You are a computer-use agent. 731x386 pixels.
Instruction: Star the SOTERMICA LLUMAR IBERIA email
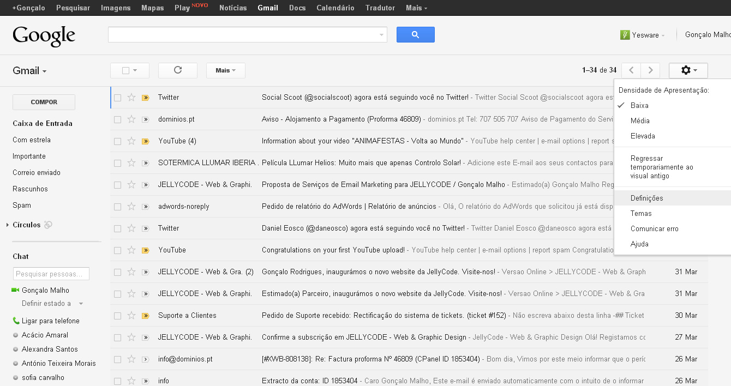131,163
